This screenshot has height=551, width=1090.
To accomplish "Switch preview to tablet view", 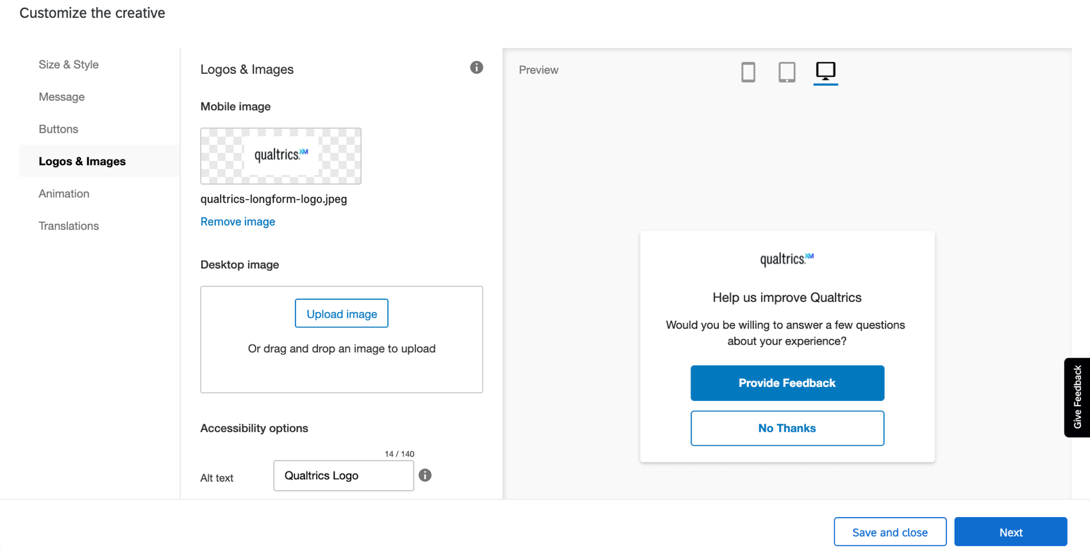I will pos(787,72).
